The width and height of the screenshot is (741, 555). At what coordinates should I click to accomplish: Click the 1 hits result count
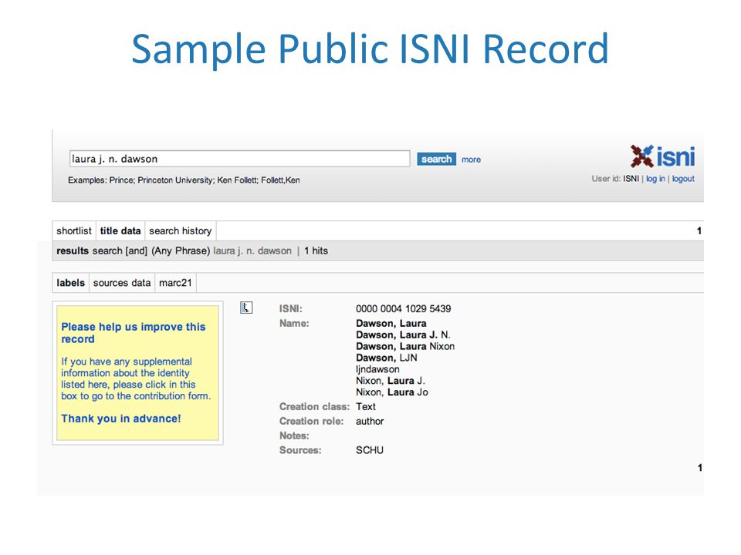click(316, 251)
